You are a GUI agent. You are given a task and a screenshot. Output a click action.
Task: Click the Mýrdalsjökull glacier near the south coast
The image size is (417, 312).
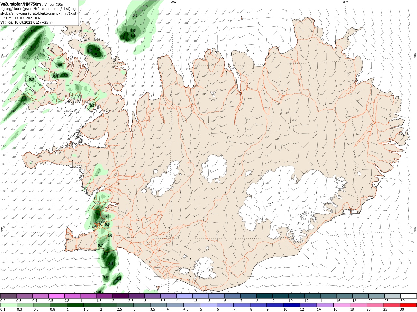point(204,268)
